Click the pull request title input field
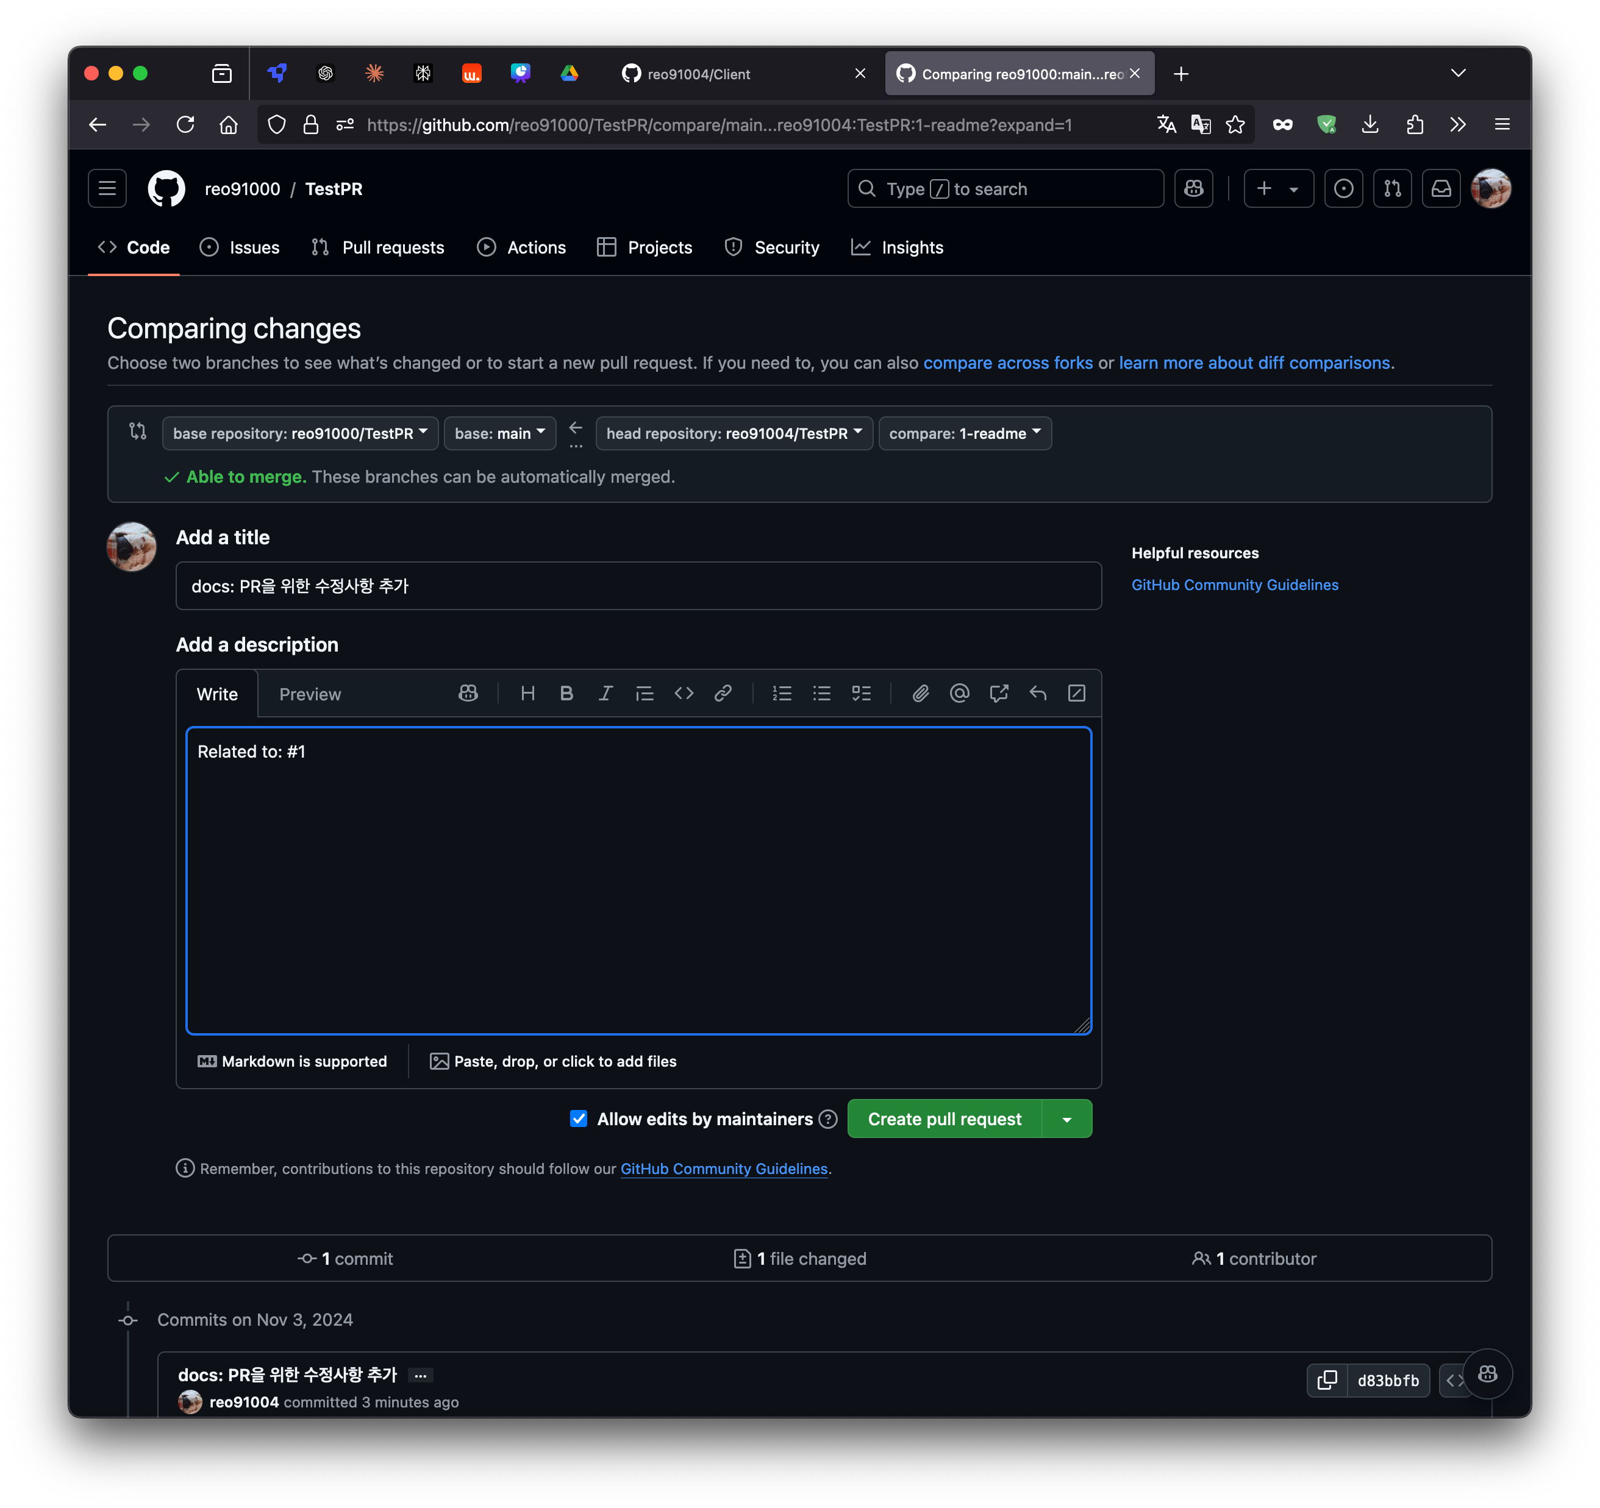 click(x=637, y=586)
